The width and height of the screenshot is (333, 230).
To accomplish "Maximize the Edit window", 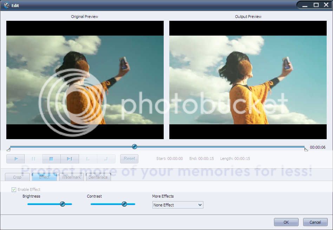I will pyautogui.click(x=316, y=5).
